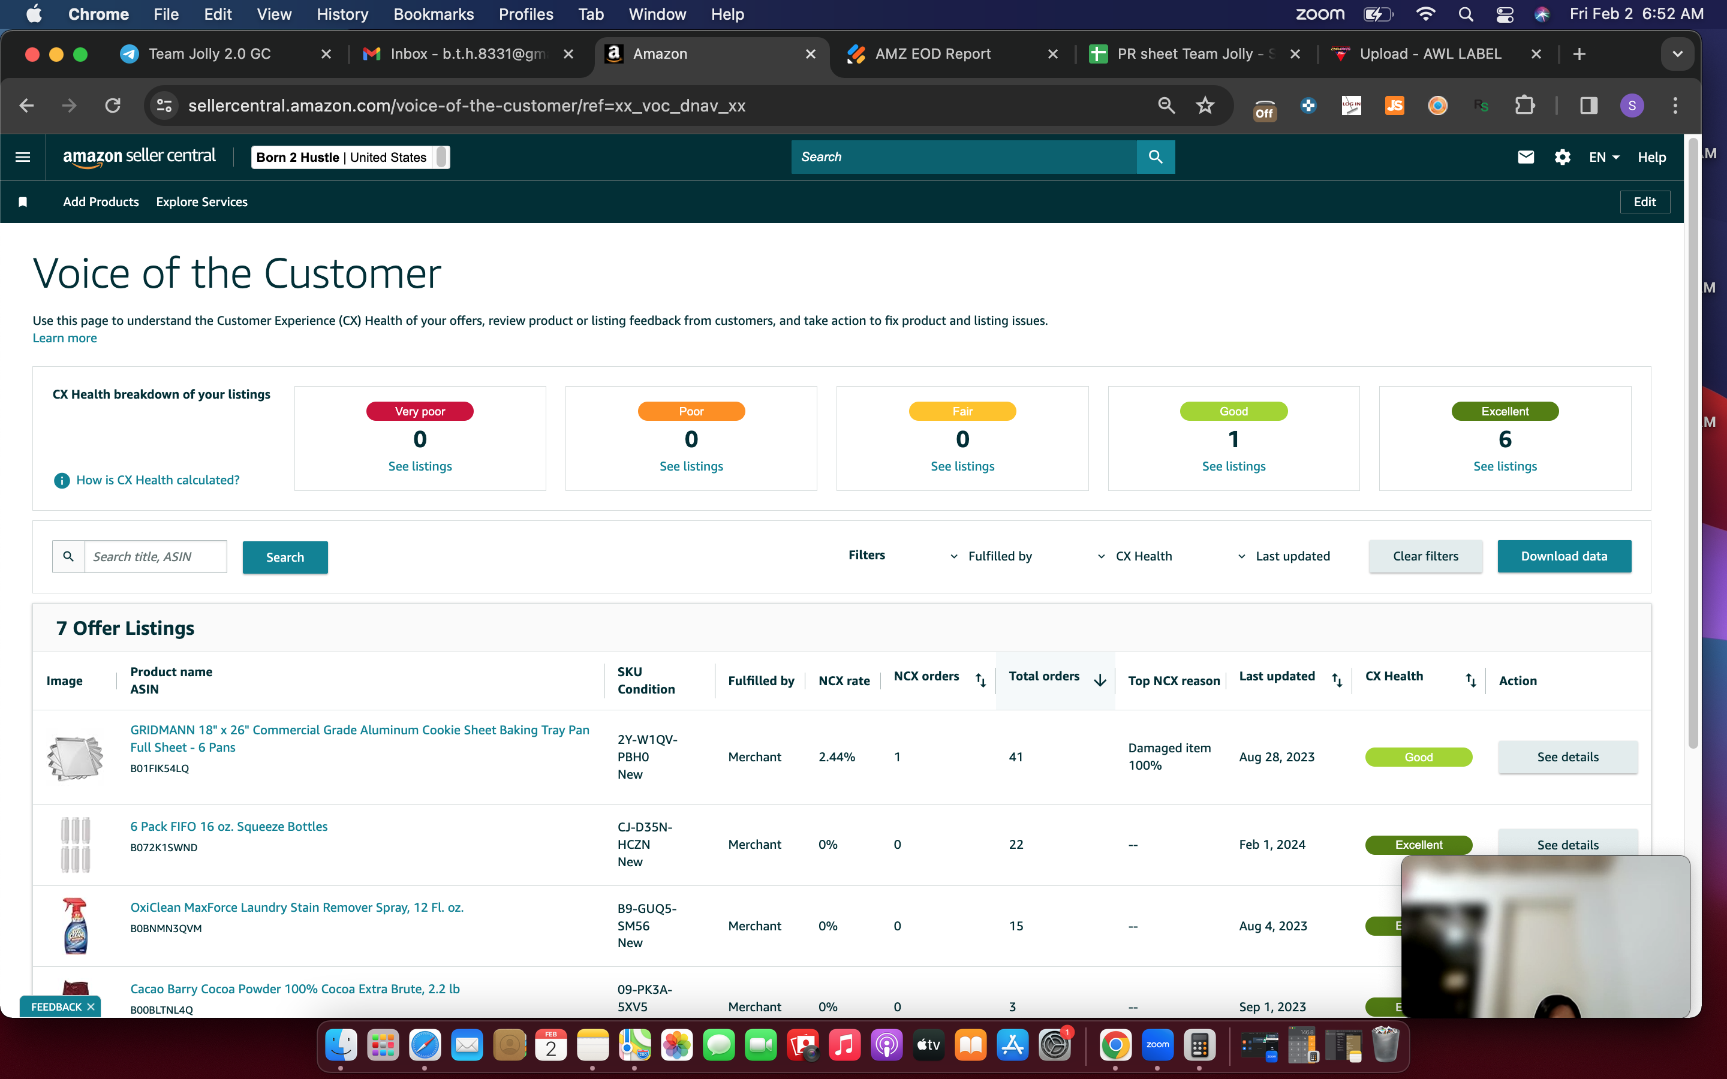
Task: See listings under Poor
Action: coord(691,466)
